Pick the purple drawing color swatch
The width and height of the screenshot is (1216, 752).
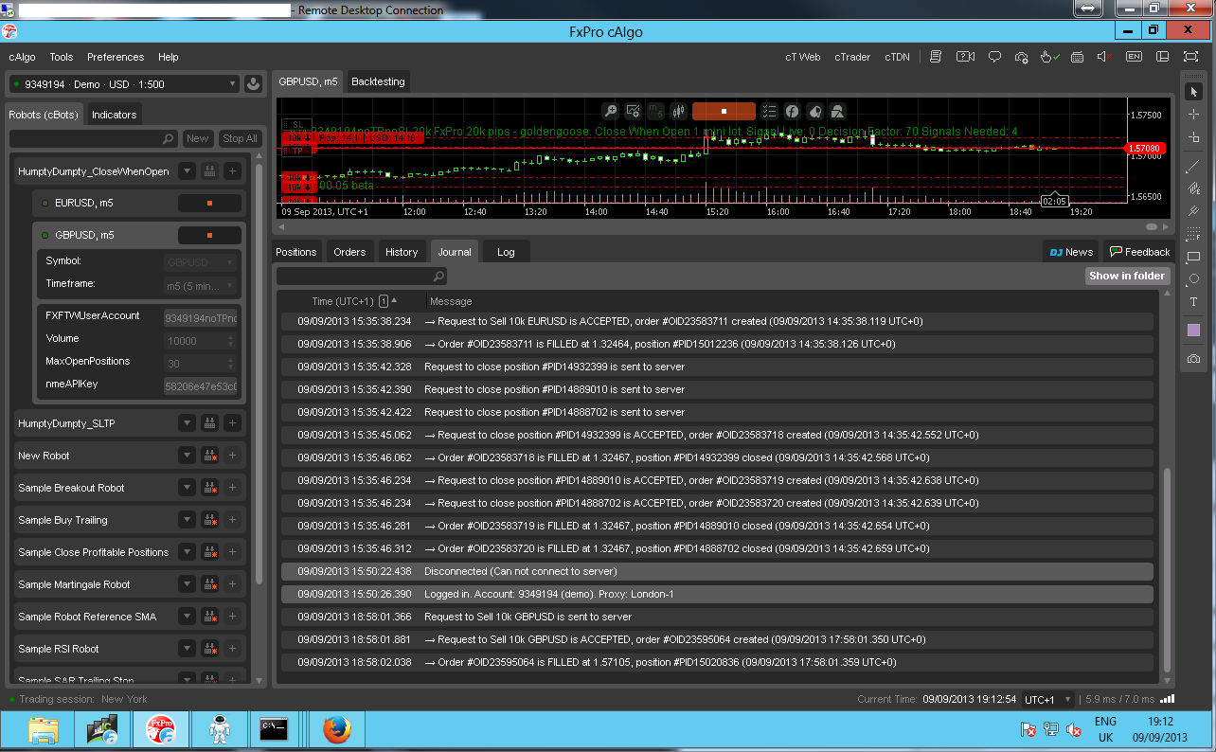click(1193, 331)
